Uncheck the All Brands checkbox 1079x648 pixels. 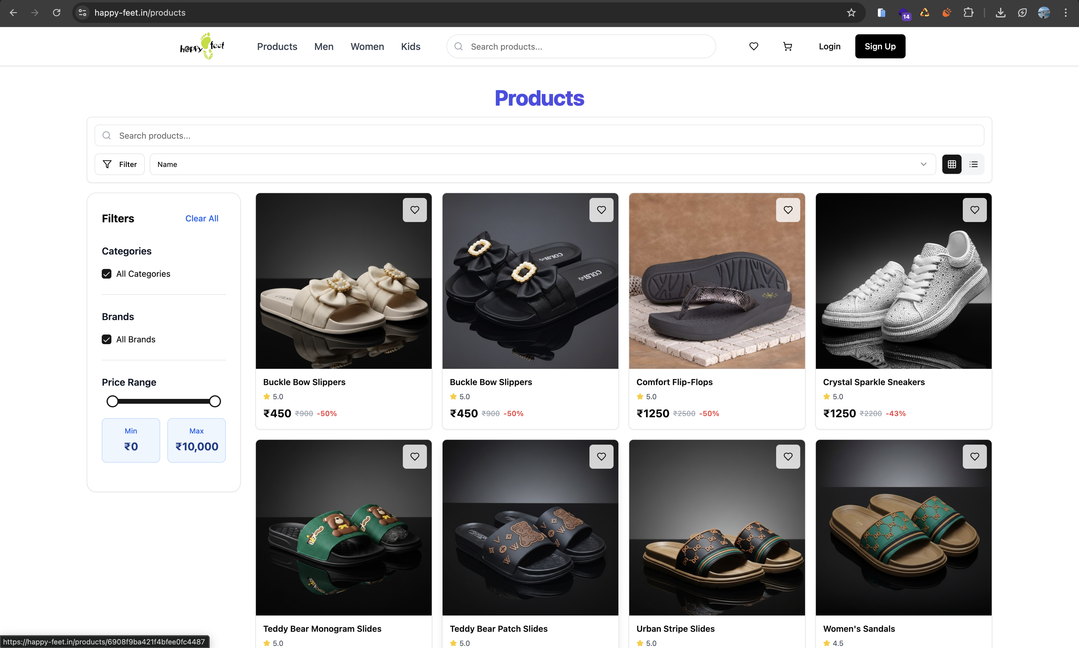tap(107, 339)
